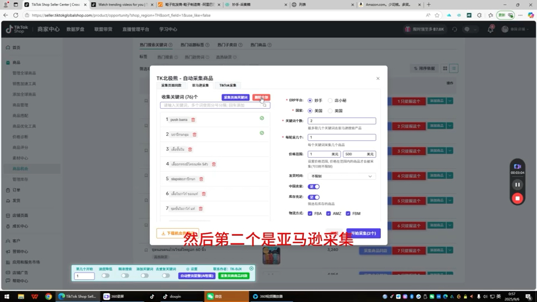537x302 pixels.
Task: Click 自动整页采集 purple button in toolbar
Action: tap(197, 276)
